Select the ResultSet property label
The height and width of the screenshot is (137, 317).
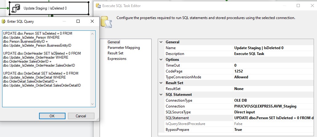point(173,89)
